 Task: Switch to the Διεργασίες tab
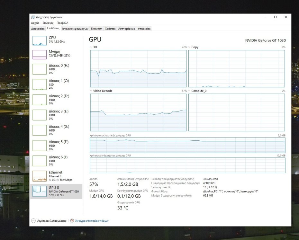pyautogui.click(x=38, y=28)
